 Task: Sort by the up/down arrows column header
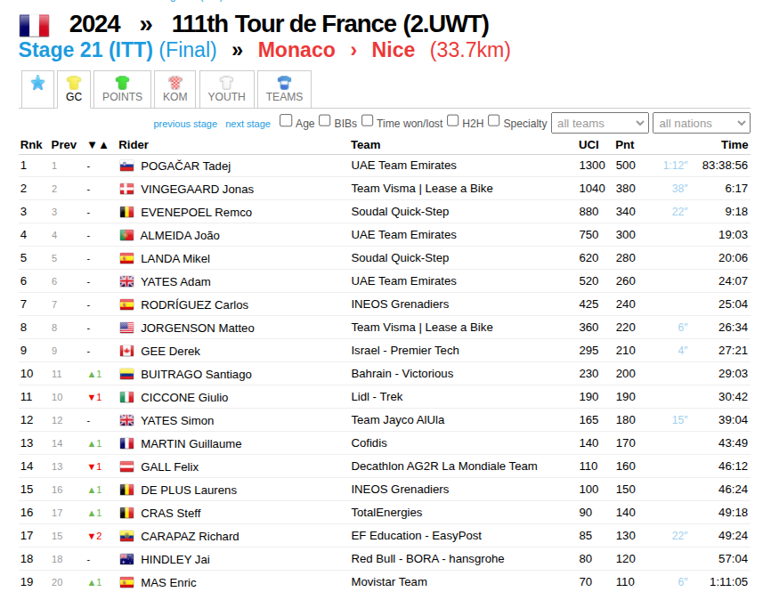point(98,145)
